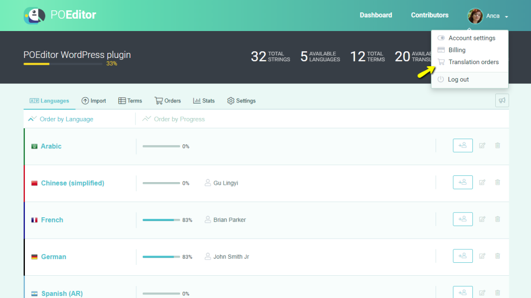
Task: Open the Dashboard page
Action: click(x=375, y=15)
